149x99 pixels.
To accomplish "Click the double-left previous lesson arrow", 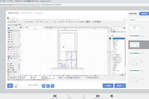I will pyautogui.click(x=55, y=96).
